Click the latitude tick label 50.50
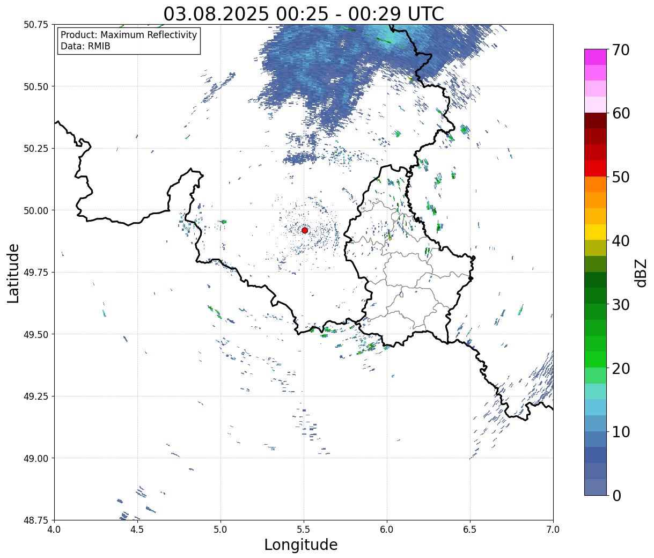The image size is (654, 558). 36,86
